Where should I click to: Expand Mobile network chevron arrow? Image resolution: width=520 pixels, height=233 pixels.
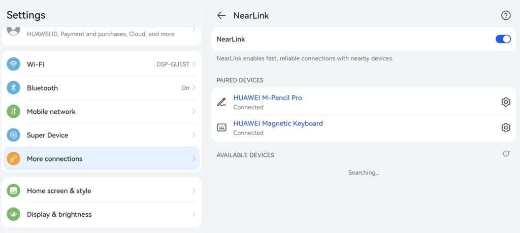tap(194, 112)
